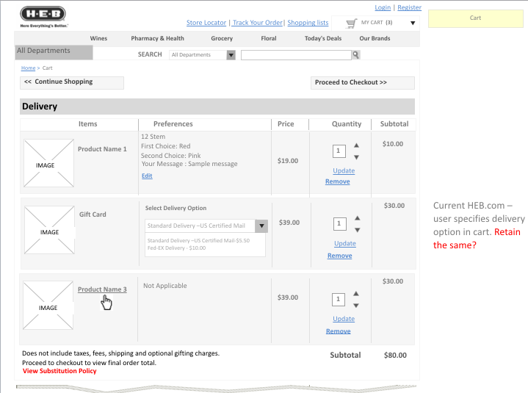Open the All Departments side button

coord(54,52)
